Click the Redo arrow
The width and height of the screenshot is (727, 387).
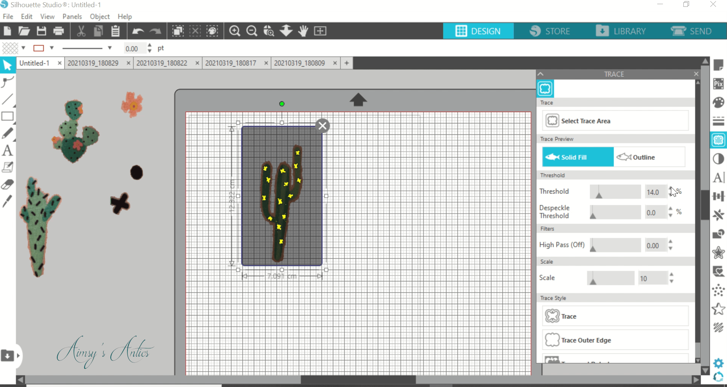(155, 31)
